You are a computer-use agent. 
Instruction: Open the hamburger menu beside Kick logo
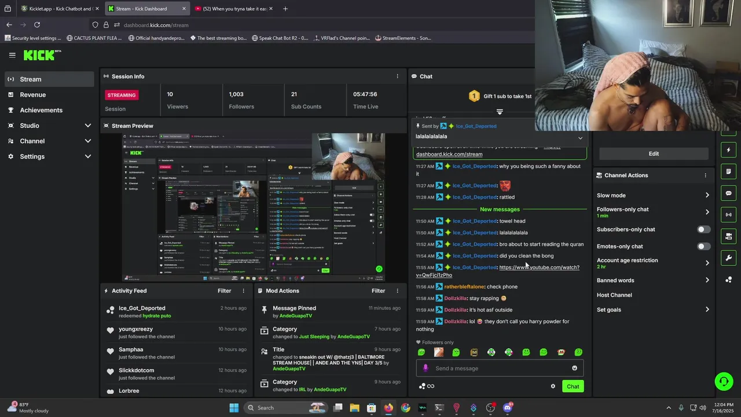[x=12, y=55]
